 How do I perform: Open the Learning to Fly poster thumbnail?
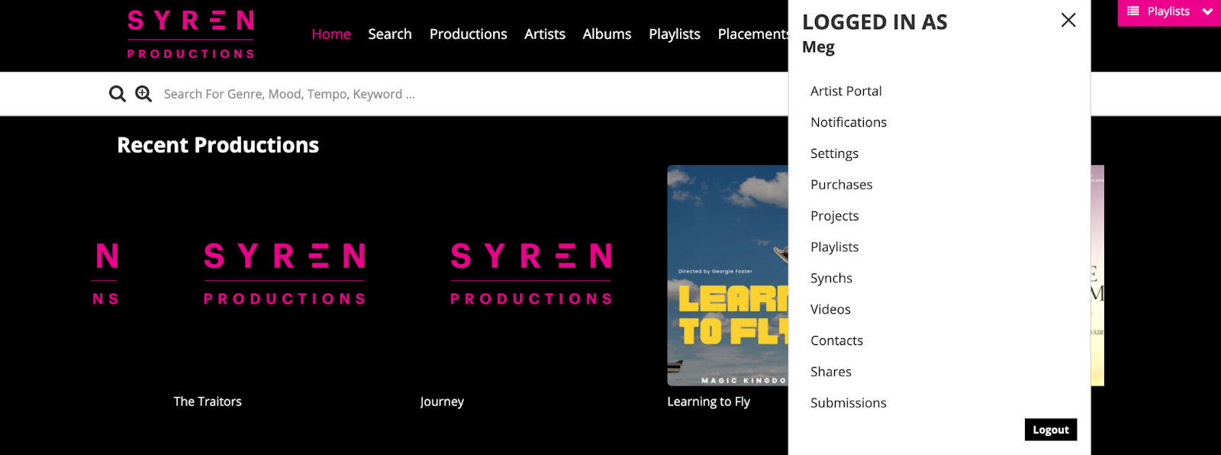coord(727,275)
